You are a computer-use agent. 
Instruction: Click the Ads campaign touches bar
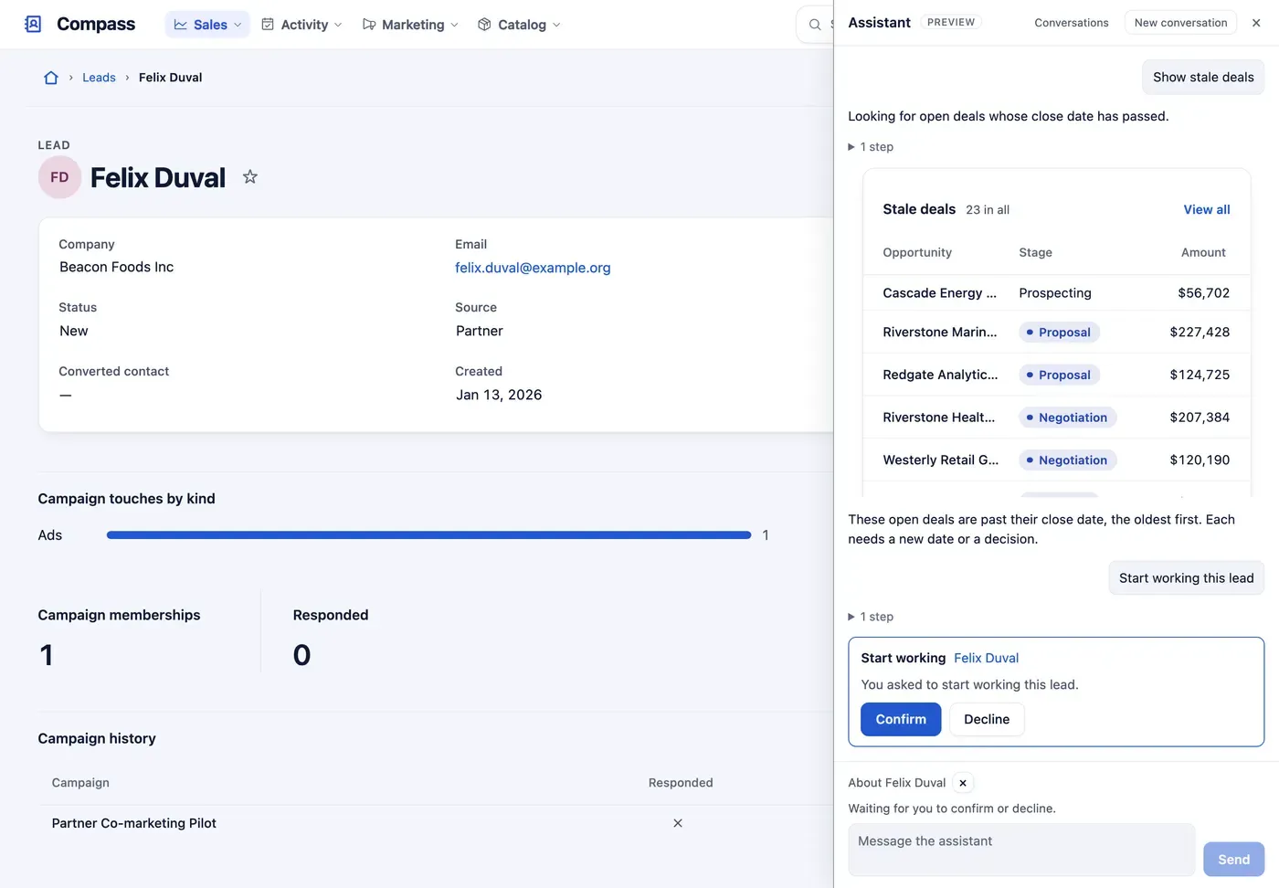point(428,535)
